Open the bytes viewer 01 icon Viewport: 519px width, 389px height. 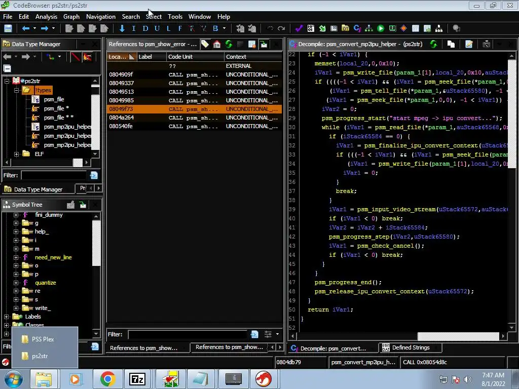[x=311, y=28]
